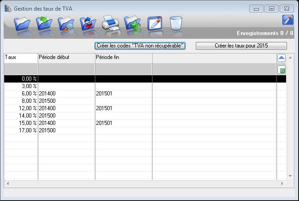
Task: Click the trash bin delete icon
Action: point(176,24)
